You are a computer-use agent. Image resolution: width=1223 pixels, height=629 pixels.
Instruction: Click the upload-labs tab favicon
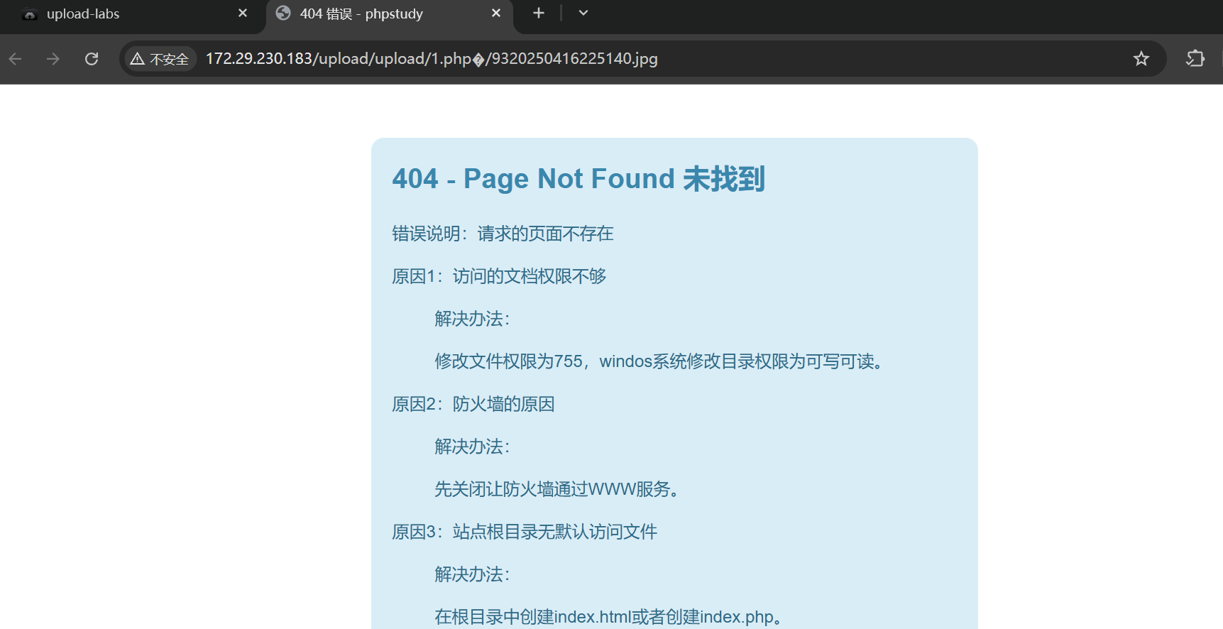coord(30,14)
